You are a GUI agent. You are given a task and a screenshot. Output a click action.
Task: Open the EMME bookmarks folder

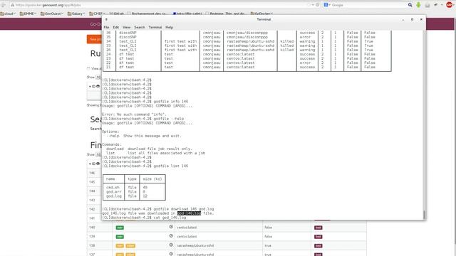click(28, 14)
